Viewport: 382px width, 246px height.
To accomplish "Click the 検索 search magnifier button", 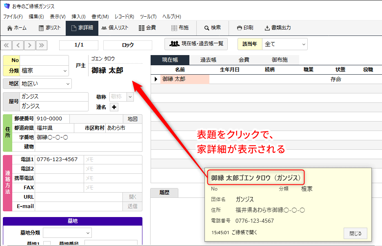I will (x=212, y=28).
